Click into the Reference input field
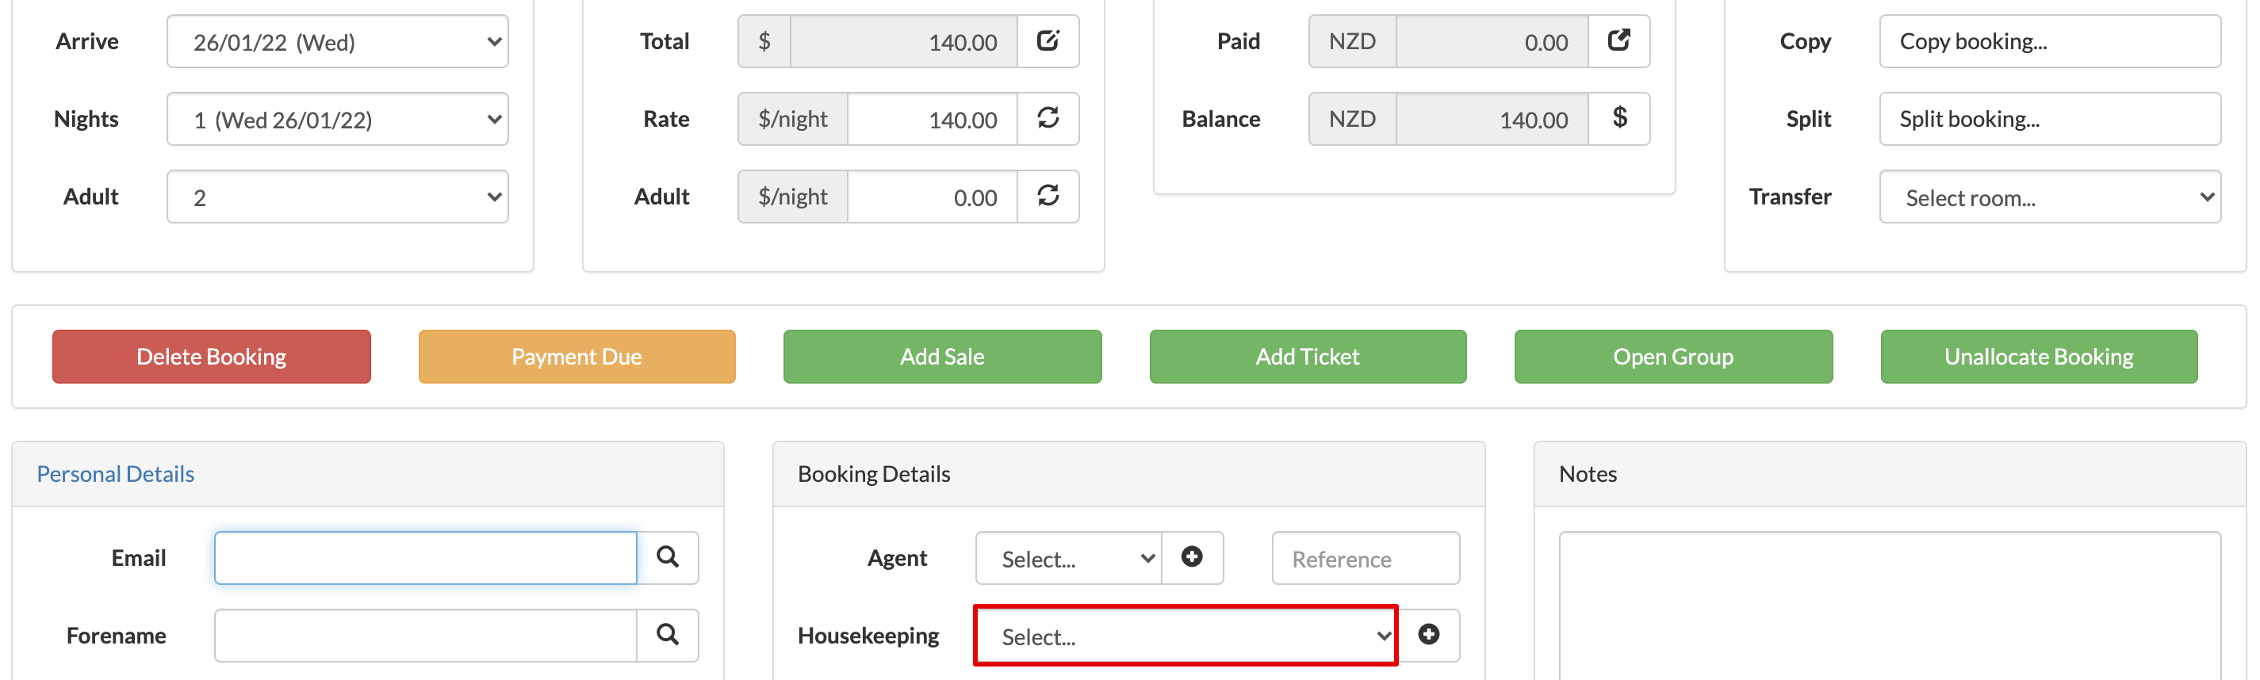This screenshot has height=680, width=2260. (1366, 558)
